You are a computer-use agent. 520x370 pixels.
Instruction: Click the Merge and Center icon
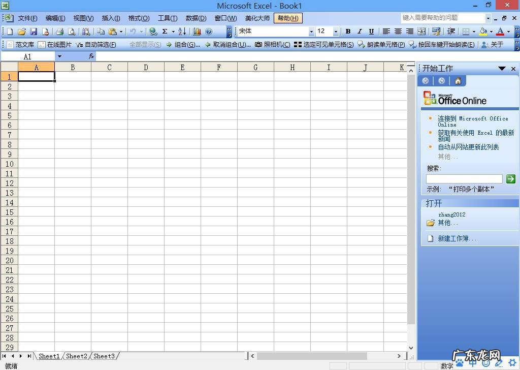point(421,32)
